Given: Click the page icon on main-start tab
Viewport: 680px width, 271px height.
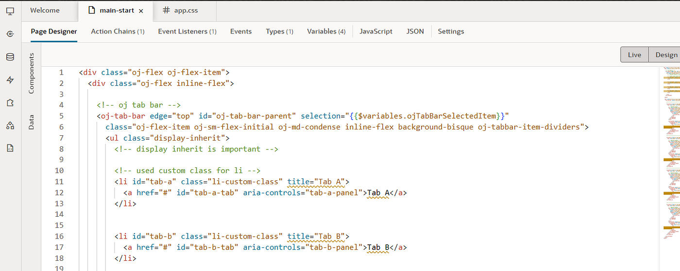Looking at the screenshot, I should pyautogui.click(x=92, y=10).
